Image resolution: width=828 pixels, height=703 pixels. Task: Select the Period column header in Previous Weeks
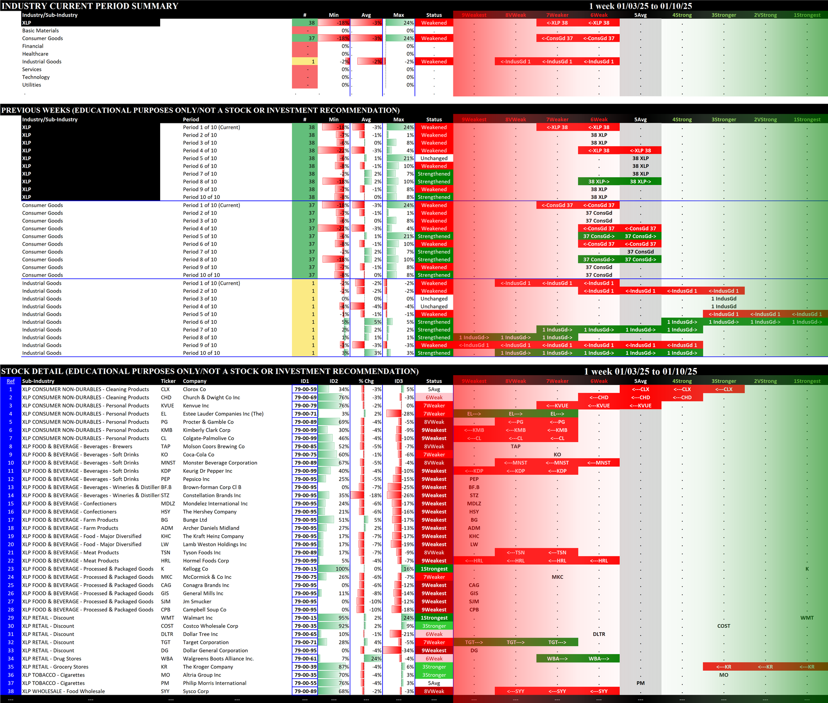click(191, 120)
